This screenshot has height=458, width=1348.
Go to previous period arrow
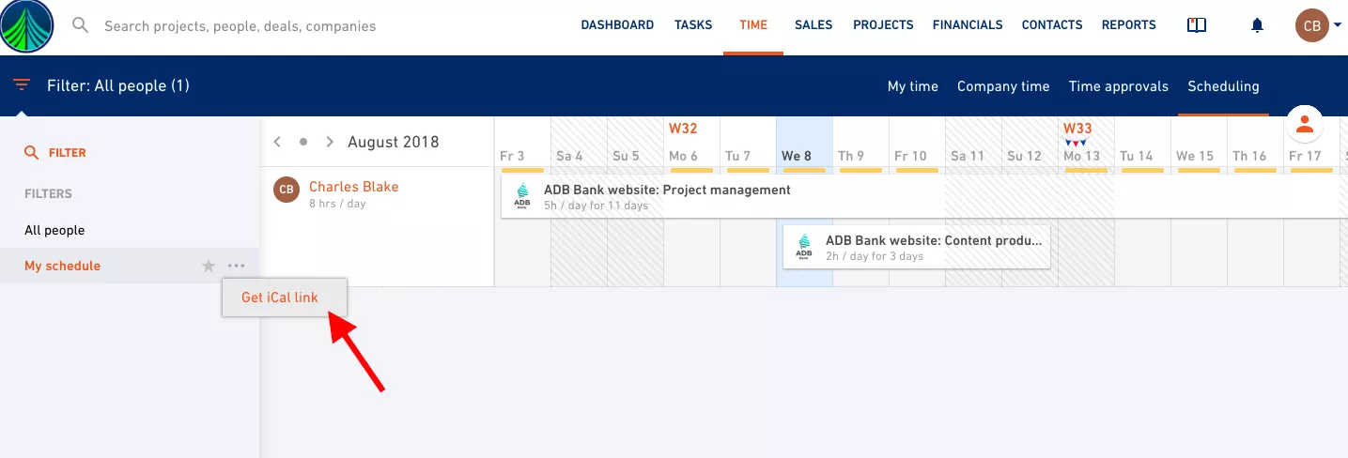coord(277,142)
